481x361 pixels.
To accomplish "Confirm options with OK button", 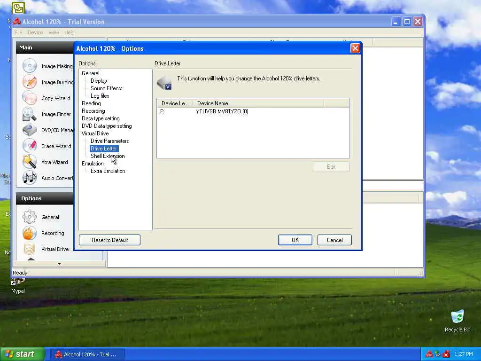I will (295, 240).
